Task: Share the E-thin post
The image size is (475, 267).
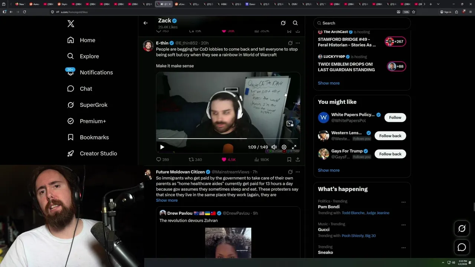Action: coord(298,159)
